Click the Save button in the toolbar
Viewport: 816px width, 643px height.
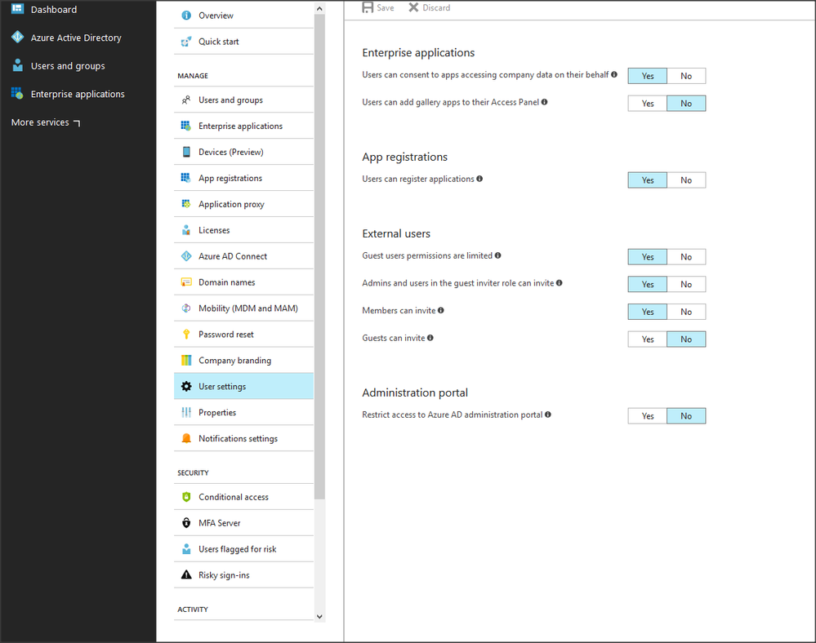(378, 7)
